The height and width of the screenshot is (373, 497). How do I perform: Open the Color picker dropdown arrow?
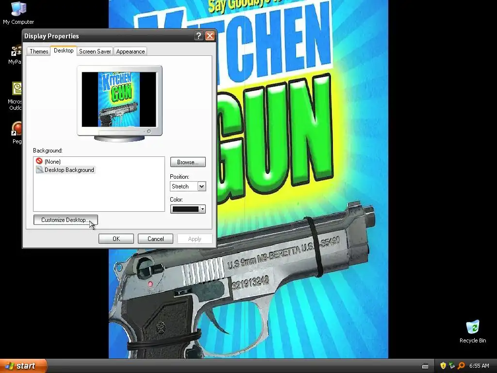click(202, 209)
